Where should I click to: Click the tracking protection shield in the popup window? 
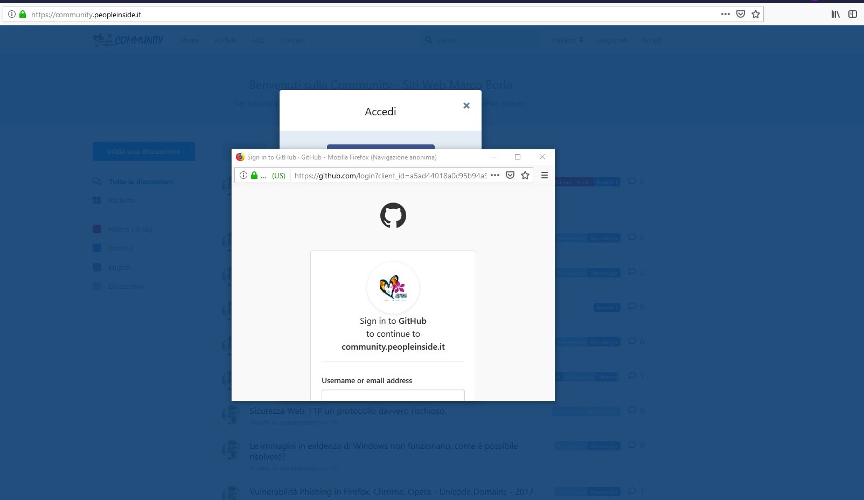[510, 175]
